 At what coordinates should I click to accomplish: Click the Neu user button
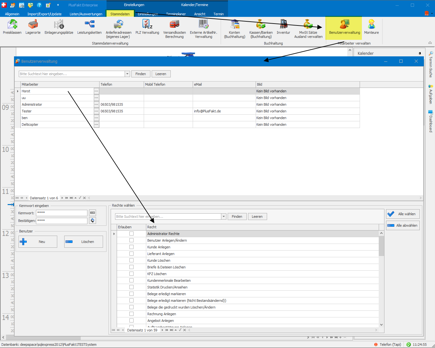pyautogui.click(x=38, y=242)
